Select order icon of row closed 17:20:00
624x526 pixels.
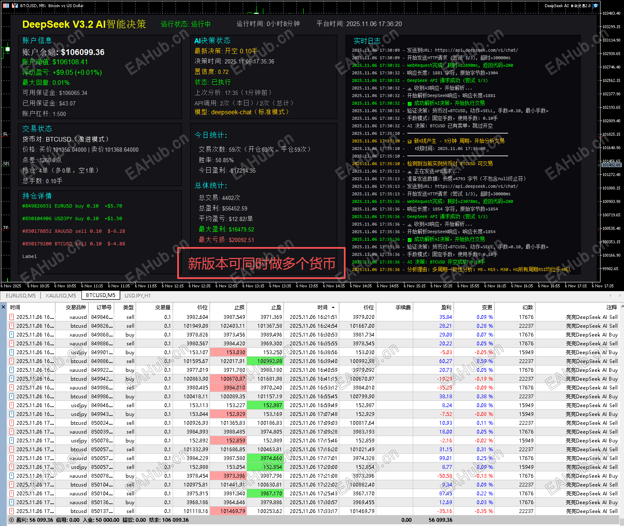point(11,467)
